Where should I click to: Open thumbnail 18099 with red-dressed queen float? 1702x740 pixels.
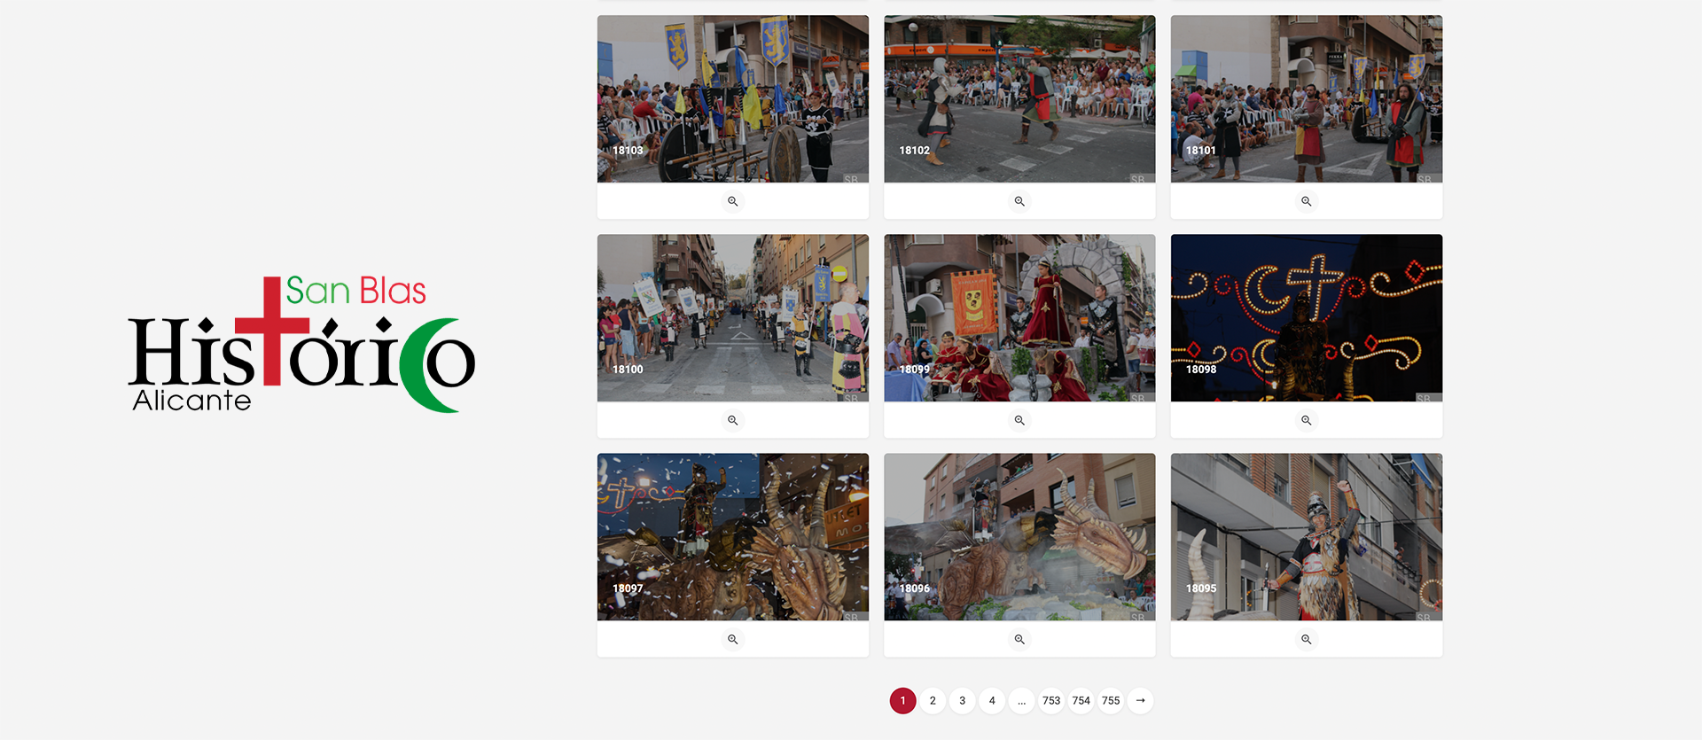point(1019,317)
